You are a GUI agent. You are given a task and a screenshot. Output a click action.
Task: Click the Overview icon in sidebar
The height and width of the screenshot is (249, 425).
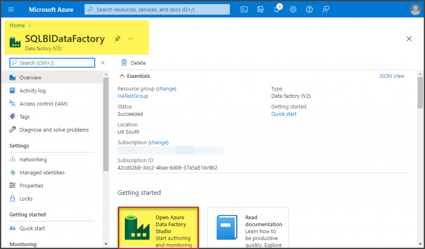tap(12, 77)
